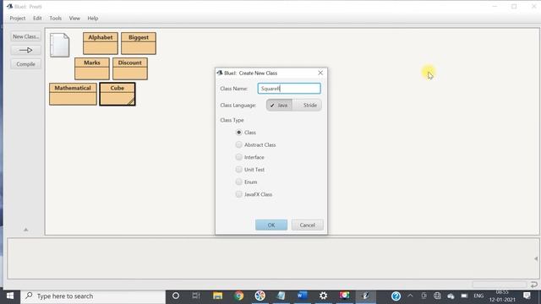Click the battery tray icon
541x304 pixels.
pos(464,296)
